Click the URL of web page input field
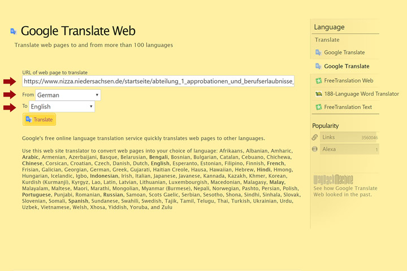Viewport: 407px width, 271px height. click(158, 82)
